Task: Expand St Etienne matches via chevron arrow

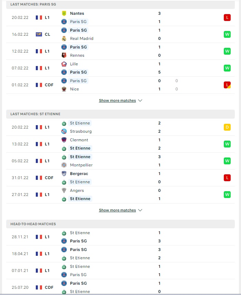Action: [x=140, y=210]
